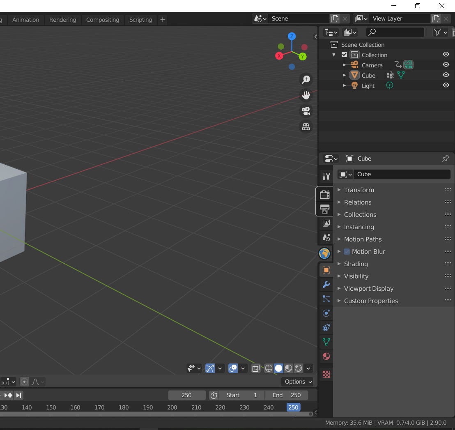Screen dimensions: 455x430
Task: Open the Rendering workspace tab
Action: (63, 20)
